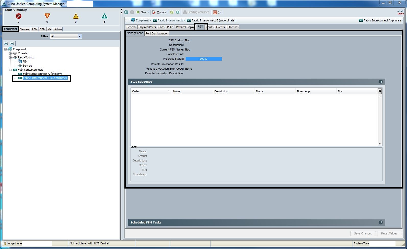The height and width of the screenshot is (249, 407).
Task: Expand the Scheduled FSM Tasks section
Action: pos(381,222)
